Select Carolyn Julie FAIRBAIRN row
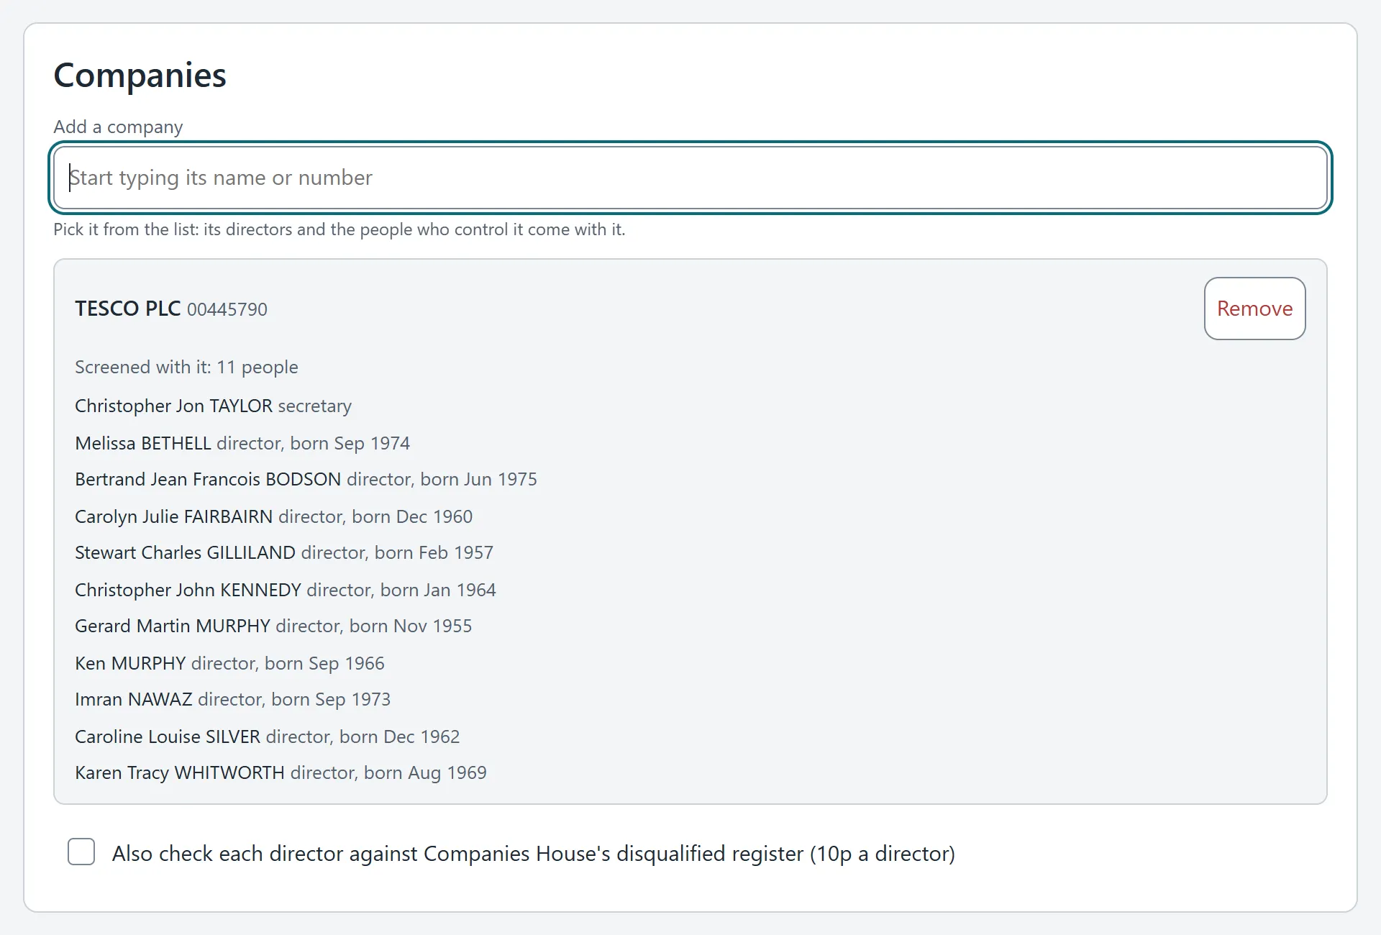This screenshot has height=935, width=1381. click(273, 516)
